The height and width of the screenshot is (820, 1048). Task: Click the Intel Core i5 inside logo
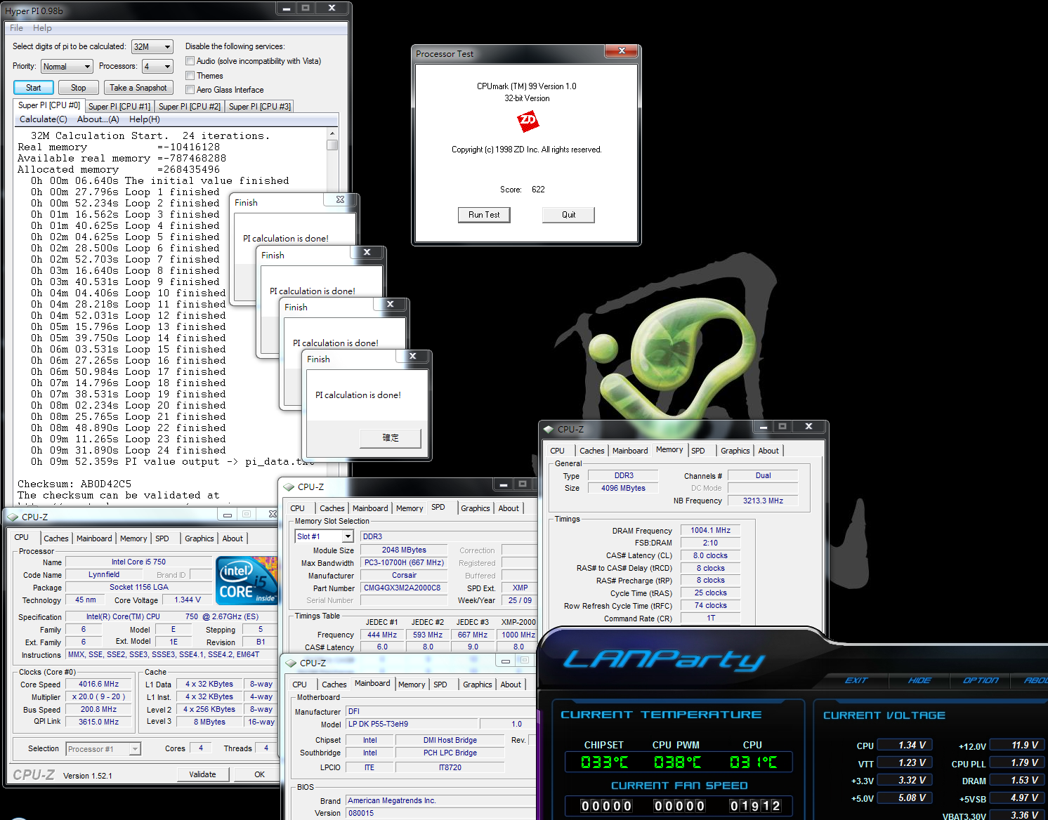(x=247, y=580)
